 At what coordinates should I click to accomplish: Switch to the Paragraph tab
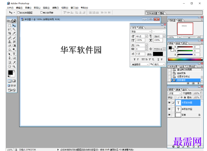[141, 28]
